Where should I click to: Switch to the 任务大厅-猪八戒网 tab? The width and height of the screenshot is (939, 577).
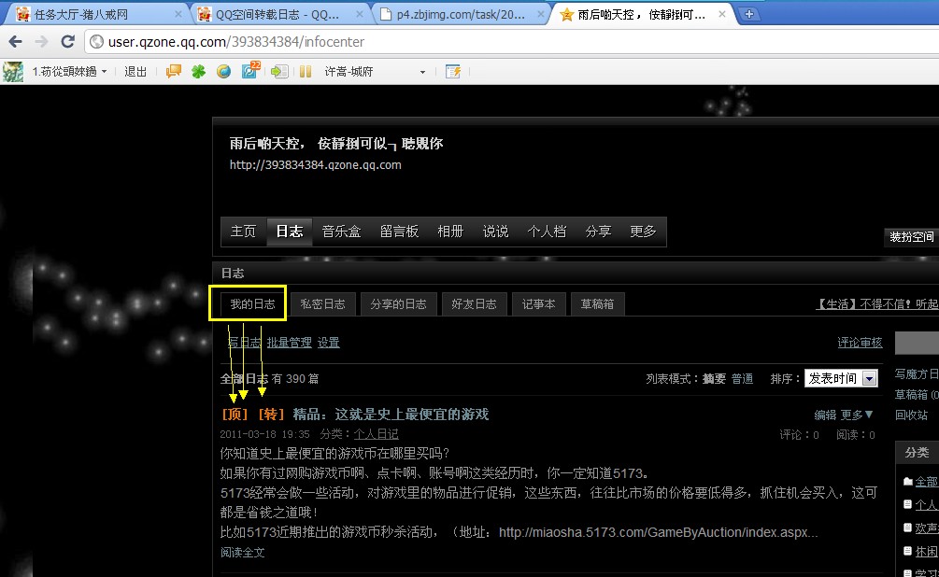pos(96,14)
